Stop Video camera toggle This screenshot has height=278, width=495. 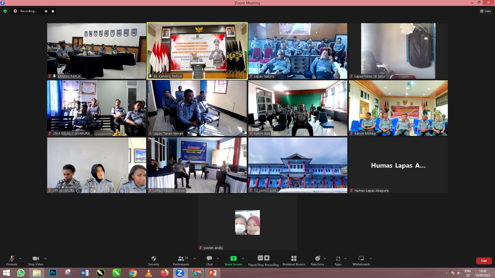36,259
